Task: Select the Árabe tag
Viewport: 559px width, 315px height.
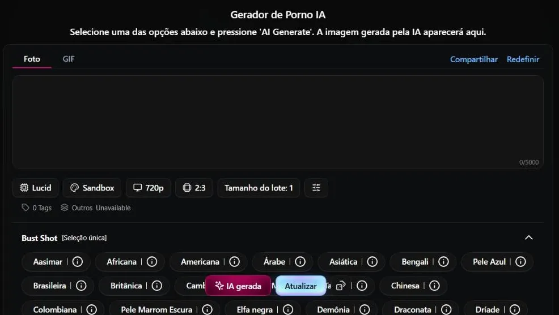Action: pyautogui.click(x=274, y=262)
